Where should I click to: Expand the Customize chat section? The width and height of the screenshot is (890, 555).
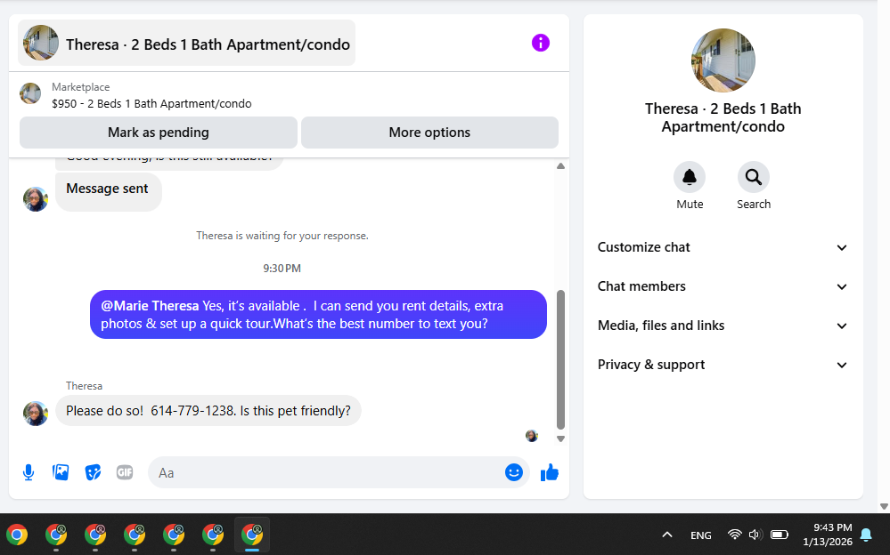coord(723,247)
